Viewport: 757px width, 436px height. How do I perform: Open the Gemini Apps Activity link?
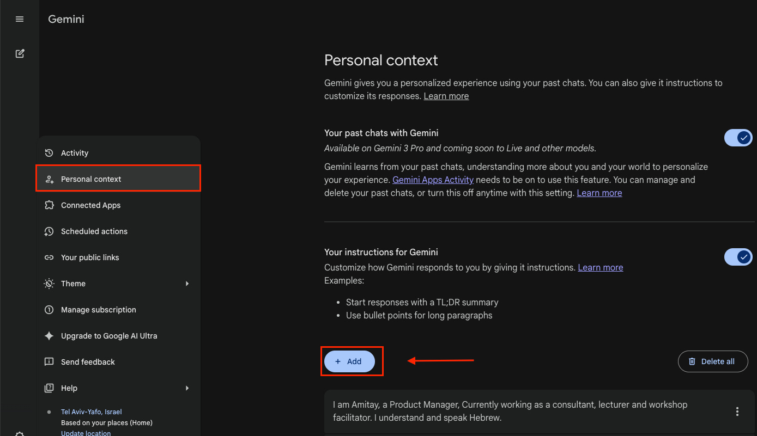point(433,180)
